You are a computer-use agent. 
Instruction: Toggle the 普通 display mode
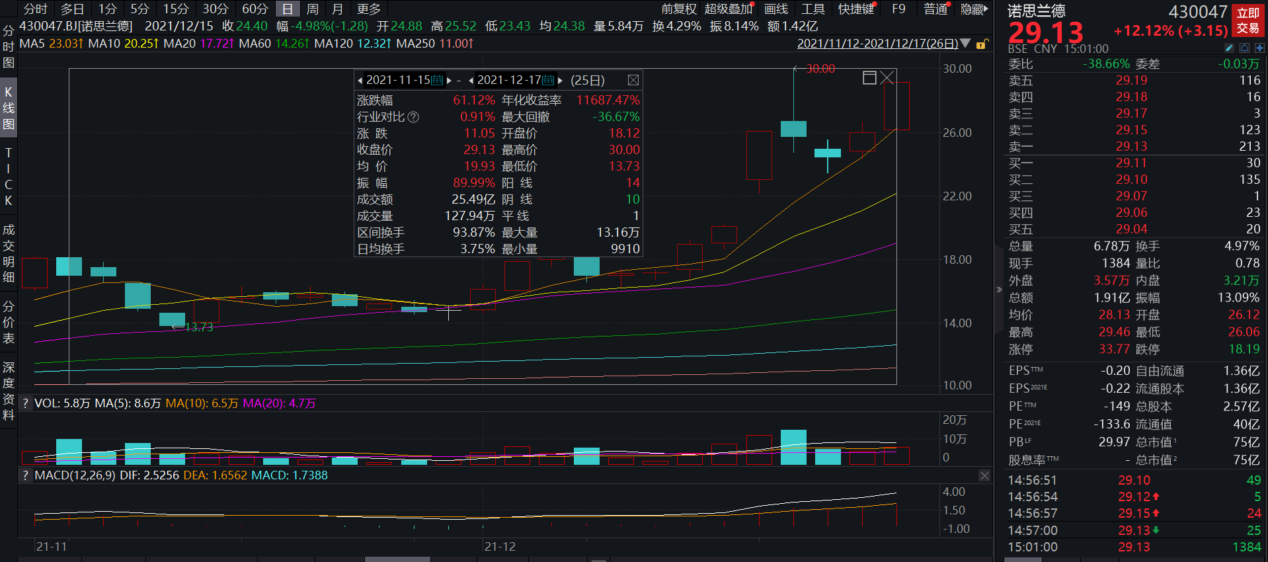[x=935, y=9]
